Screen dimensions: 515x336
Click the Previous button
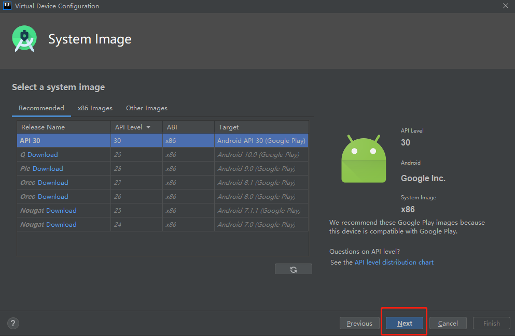tap(359, 323)
